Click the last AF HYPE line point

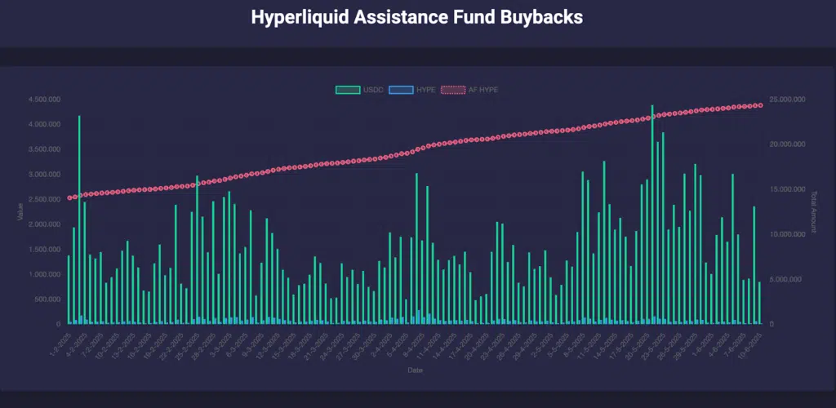pos(760,105)
